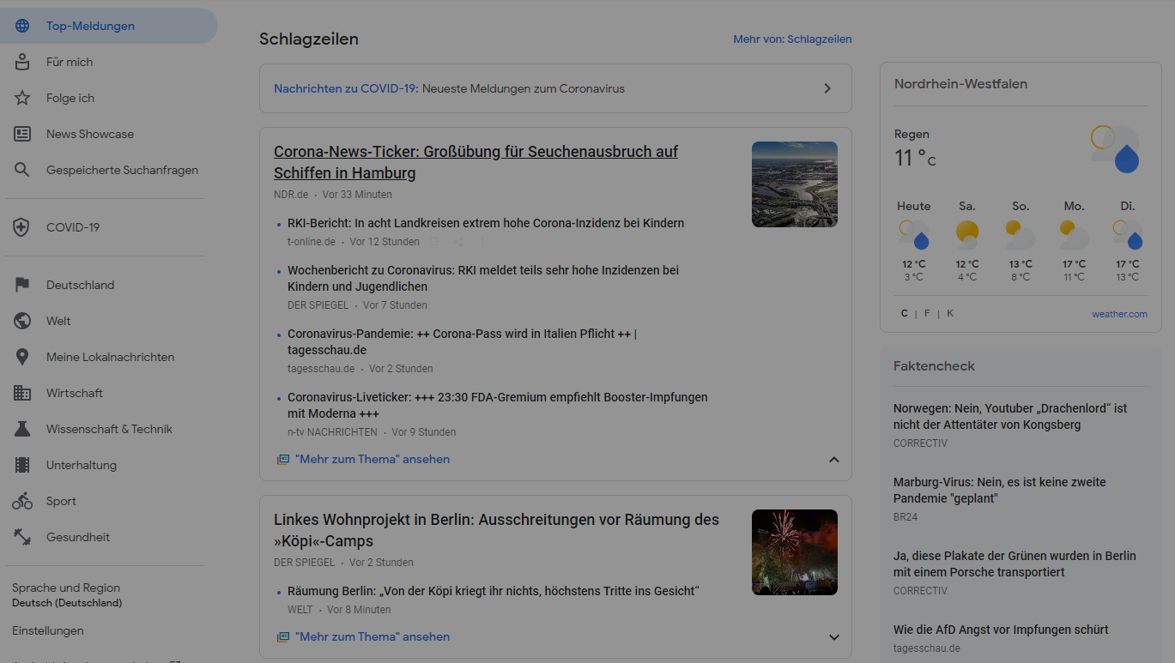
Task: Open "Nachrichten zu COVID-19" link
Action: [346, 88]
